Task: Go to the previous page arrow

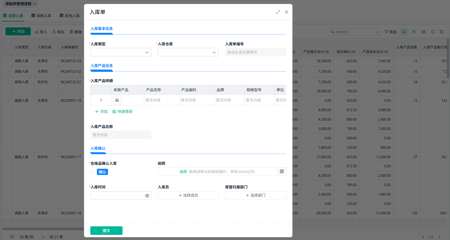Action: [413, 237]
